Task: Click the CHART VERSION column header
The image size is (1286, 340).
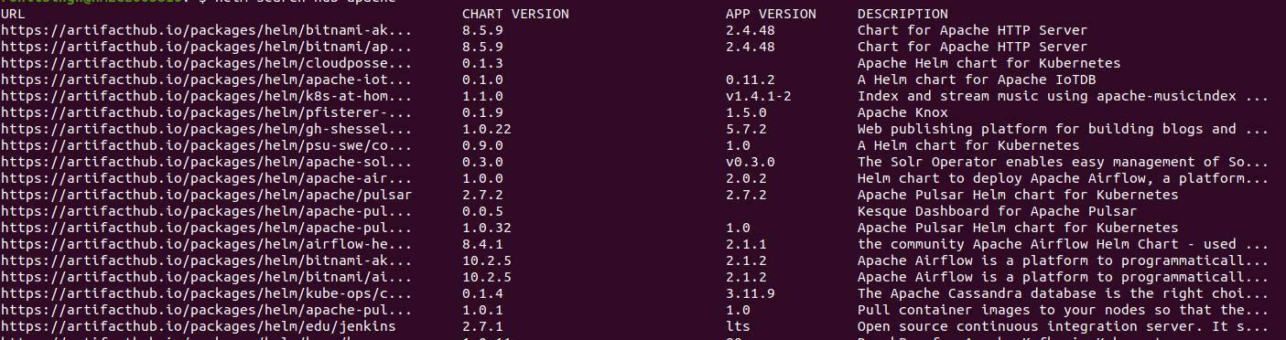Action: (515, 14)
